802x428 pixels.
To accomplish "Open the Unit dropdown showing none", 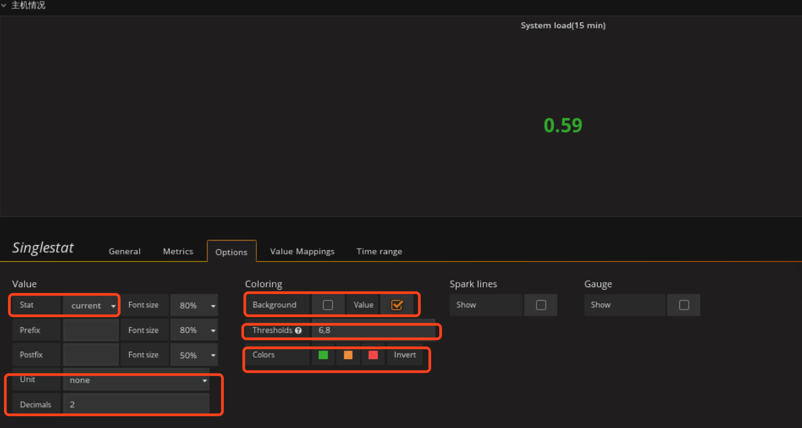I will pyautogui.click(x=136, y=380).
